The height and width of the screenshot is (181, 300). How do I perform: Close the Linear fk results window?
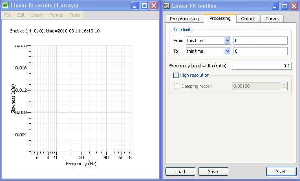tap(154, 6)
